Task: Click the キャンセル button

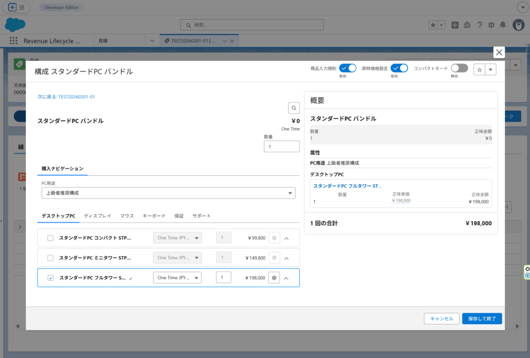Action: tap(441, 319)
